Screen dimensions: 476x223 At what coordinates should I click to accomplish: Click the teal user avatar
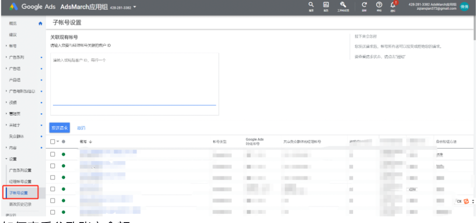click(464, 7)
